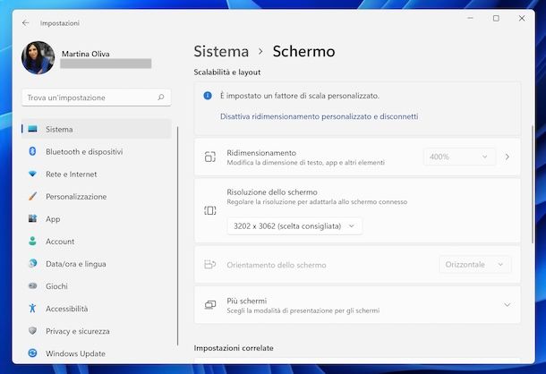
Task: Open the 3202 x 3062 resolution dropdown
Action: (x=294, y=226)
